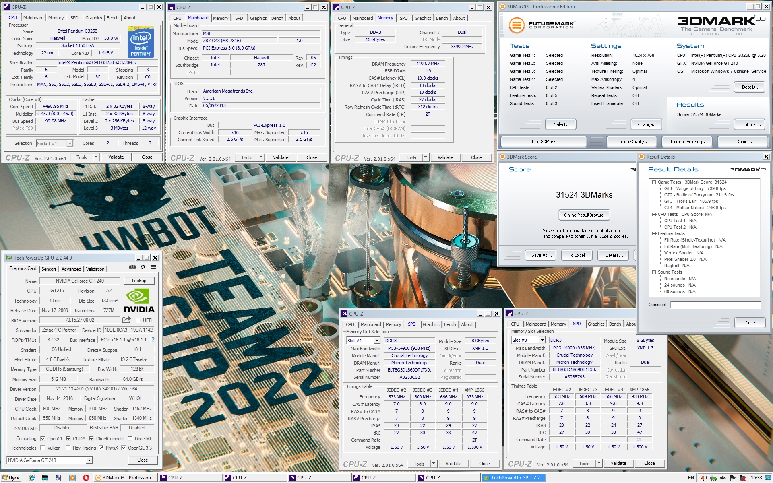Take a GPU-Z screenshot with the camera icon
This screenshot has height=483, width=773.
[132, 267]
